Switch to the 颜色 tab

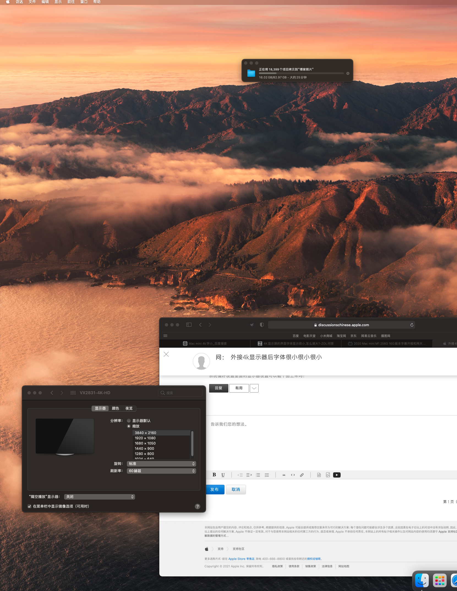(x=116, y=408)
